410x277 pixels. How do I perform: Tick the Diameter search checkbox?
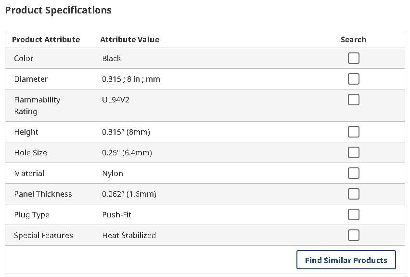(x=354, y=79)
